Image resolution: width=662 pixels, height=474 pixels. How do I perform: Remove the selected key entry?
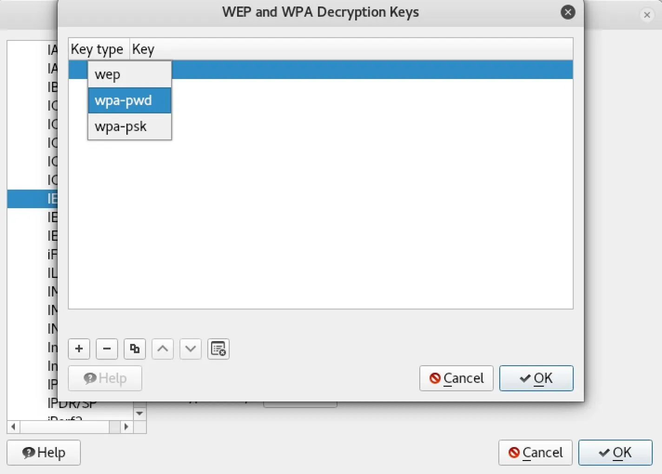[x=107, y=349]
